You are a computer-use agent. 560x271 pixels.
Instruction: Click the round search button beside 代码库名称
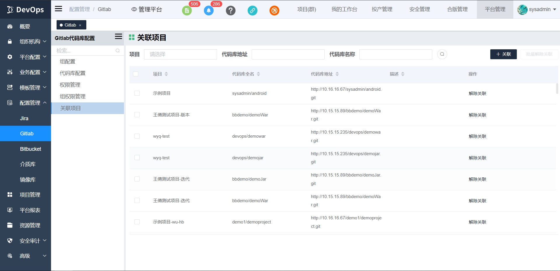pyautogui.click(x=442, y=54)
